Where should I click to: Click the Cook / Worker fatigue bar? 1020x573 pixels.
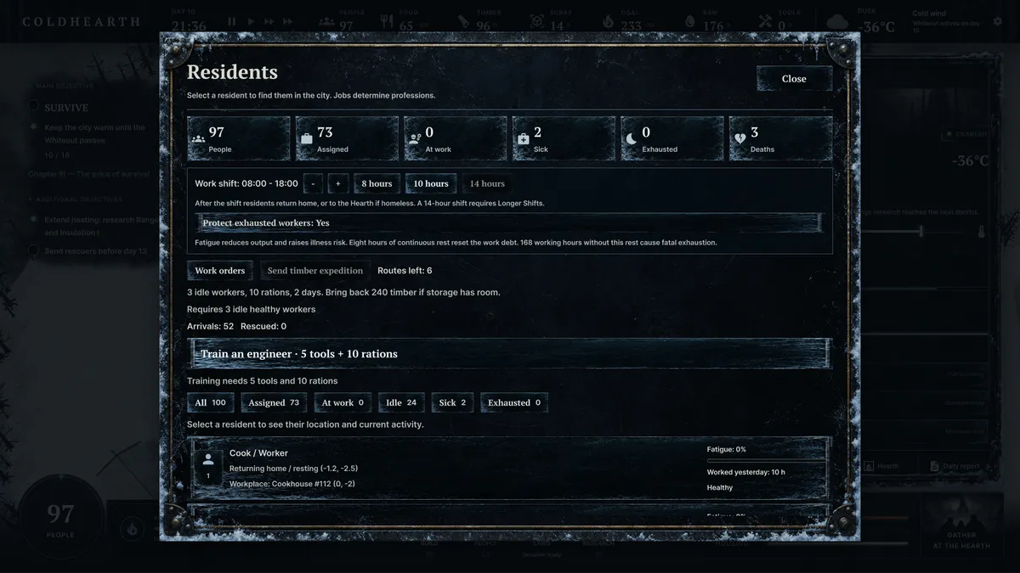click(766, 461)
